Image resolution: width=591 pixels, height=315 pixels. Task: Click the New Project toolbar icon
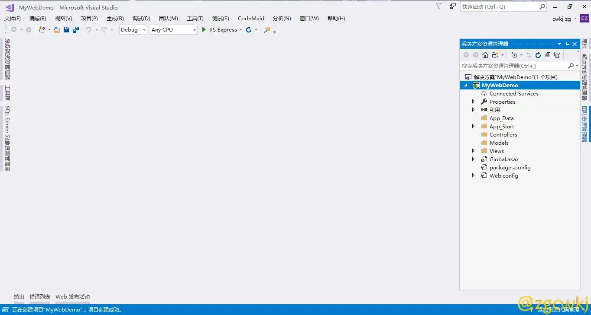coord(42,30)
